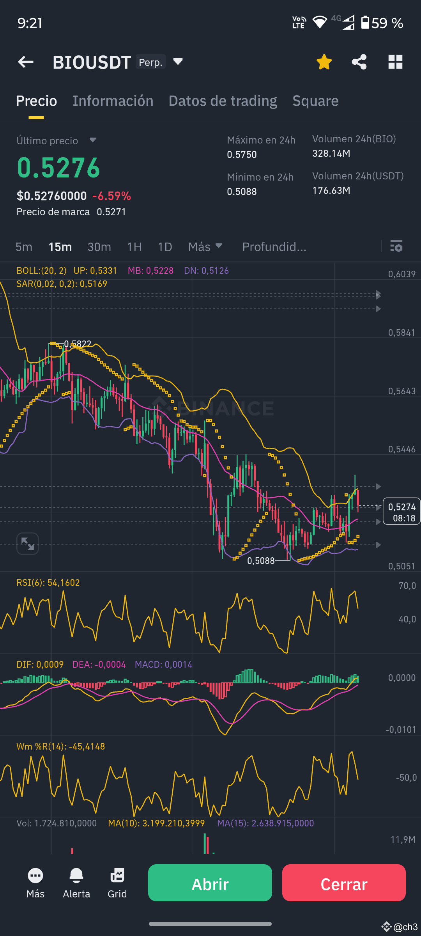Viewport: 421px width, 936px height.
Task: Select the 5m timeframe
Action: (24, 247)
